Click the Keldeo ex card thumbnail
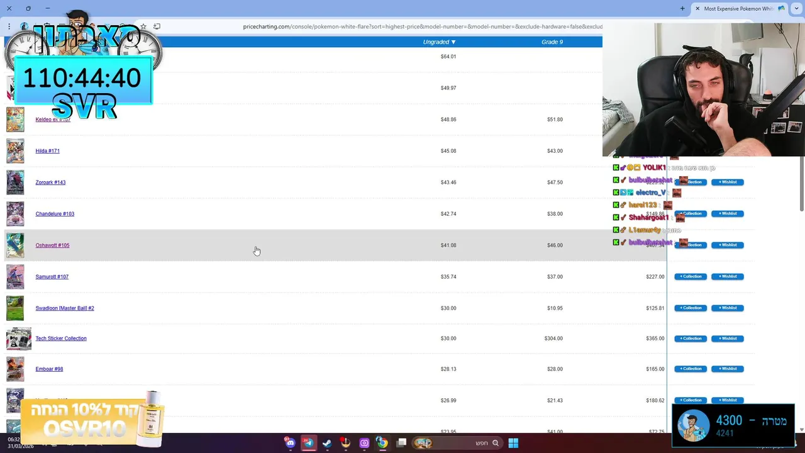805x453 pixels. click(x=15, y=120)
